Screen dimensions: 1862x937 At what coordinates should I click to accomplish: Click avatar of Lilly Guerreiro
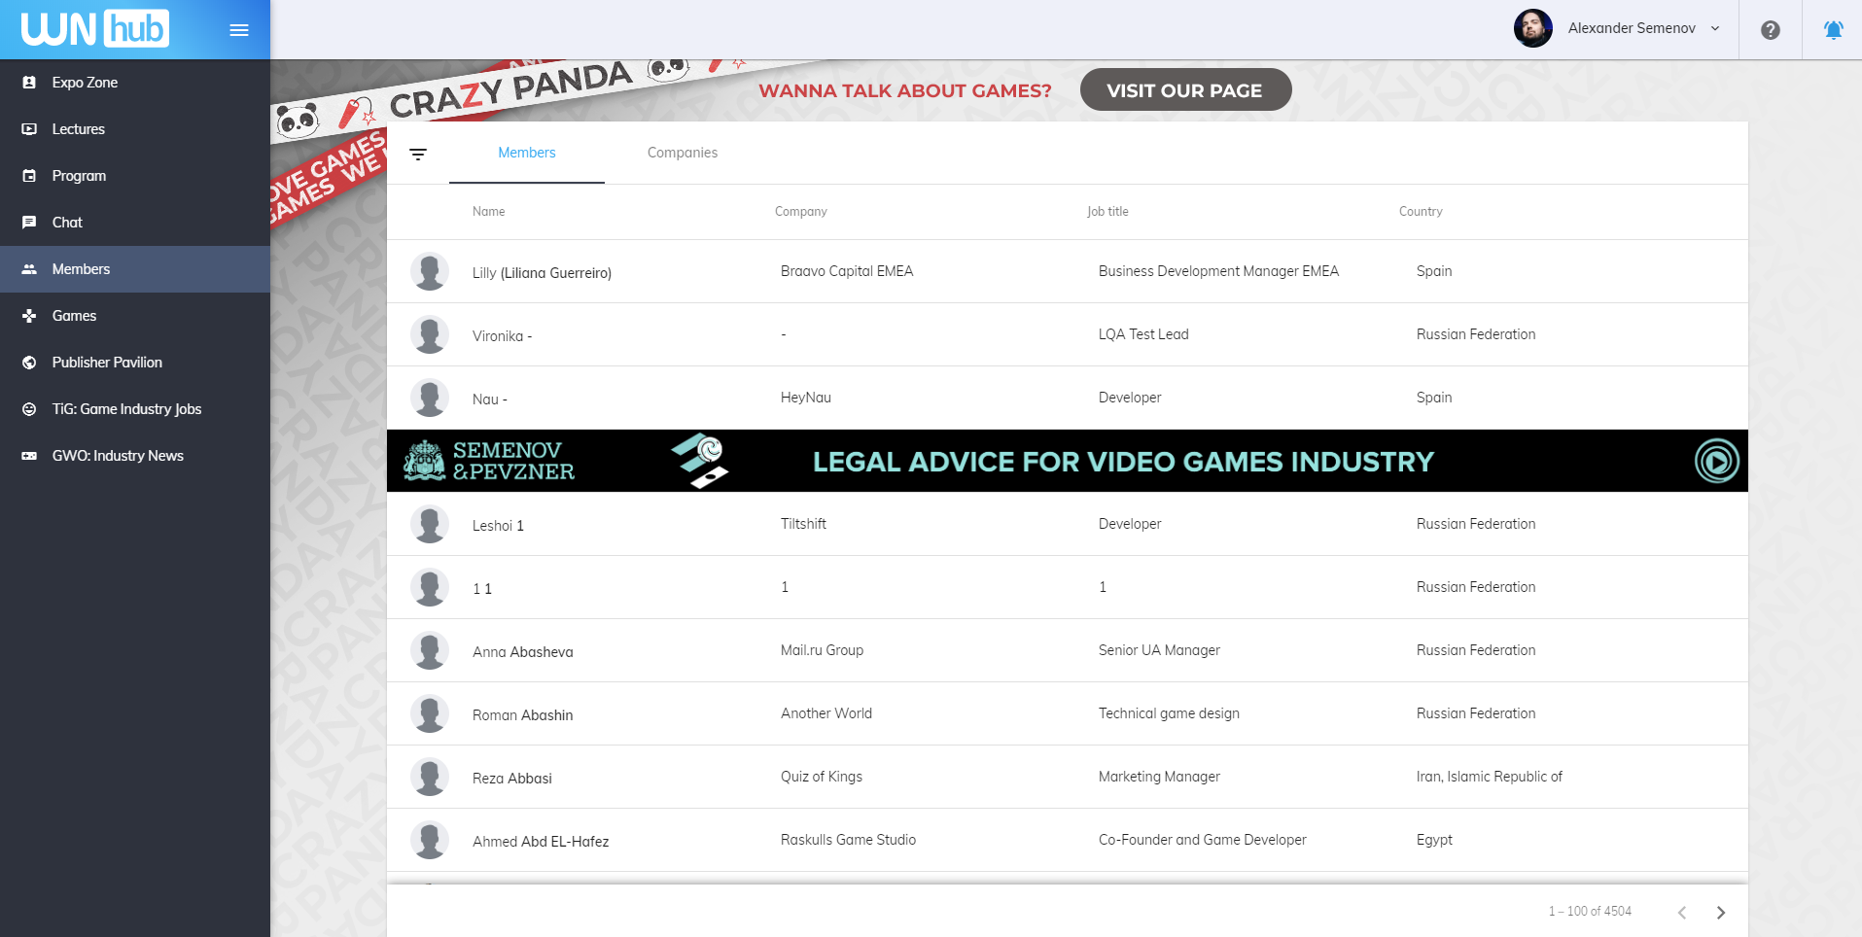tap(430, 271)
